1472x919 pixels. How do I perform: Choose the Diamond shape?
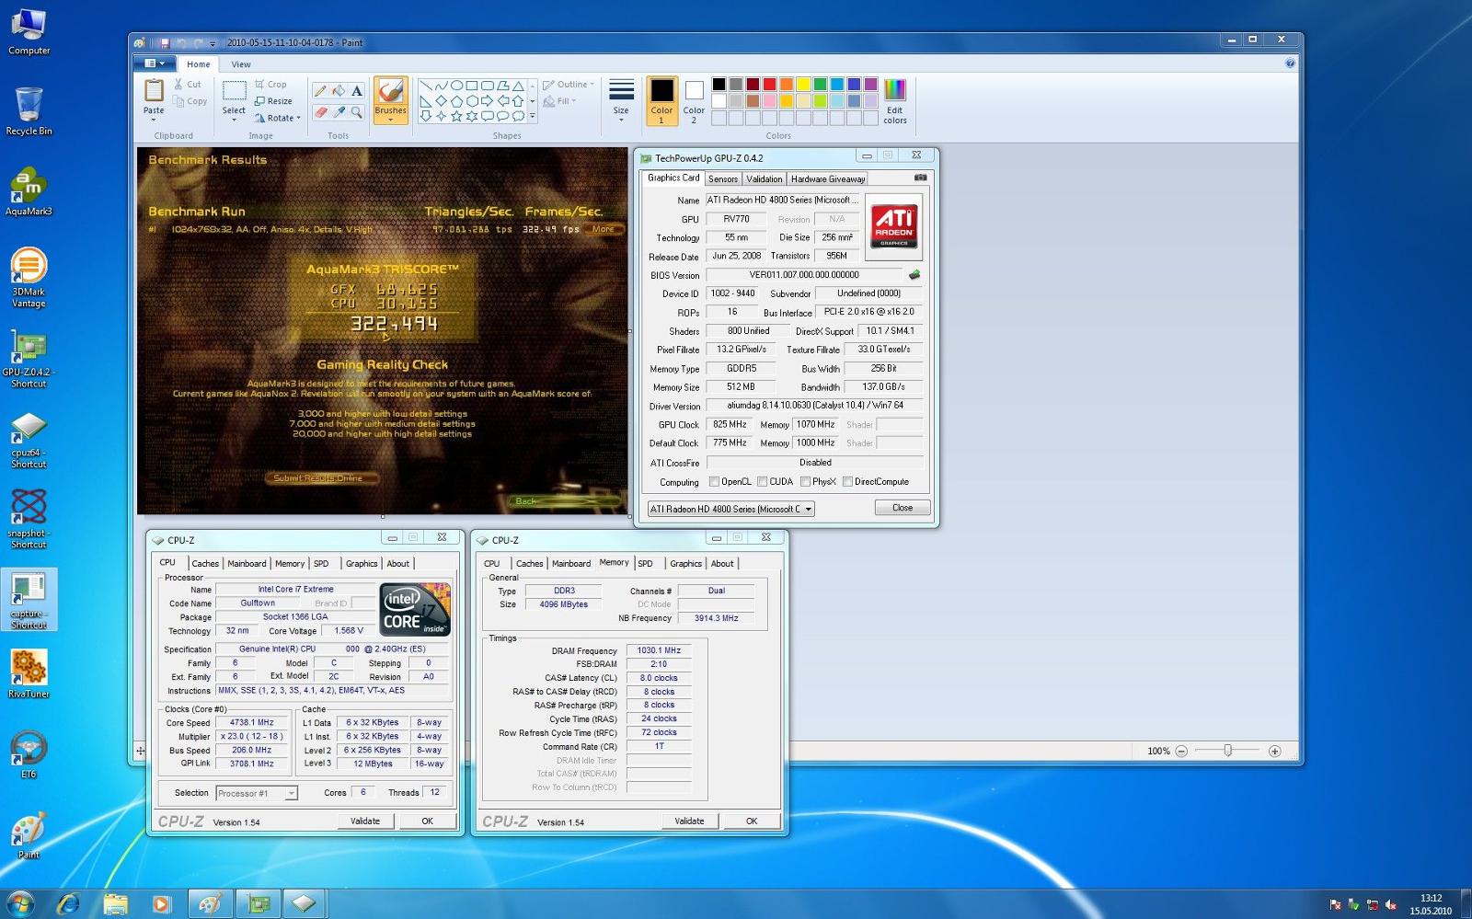pyautogui.click(x=441, y=101)
